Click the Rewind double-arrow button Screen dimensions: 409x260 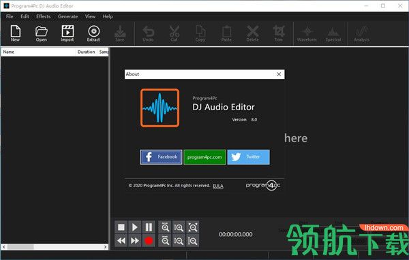point(121,241)
